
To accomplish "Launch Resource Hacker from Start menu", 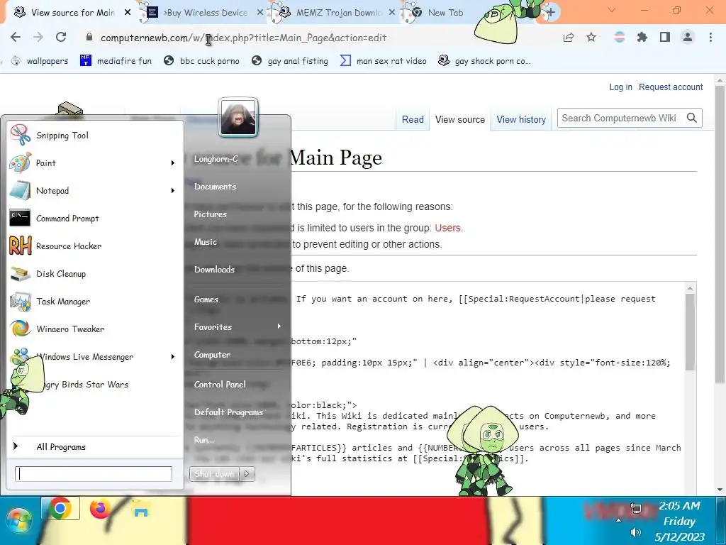I will coord(95,246).
